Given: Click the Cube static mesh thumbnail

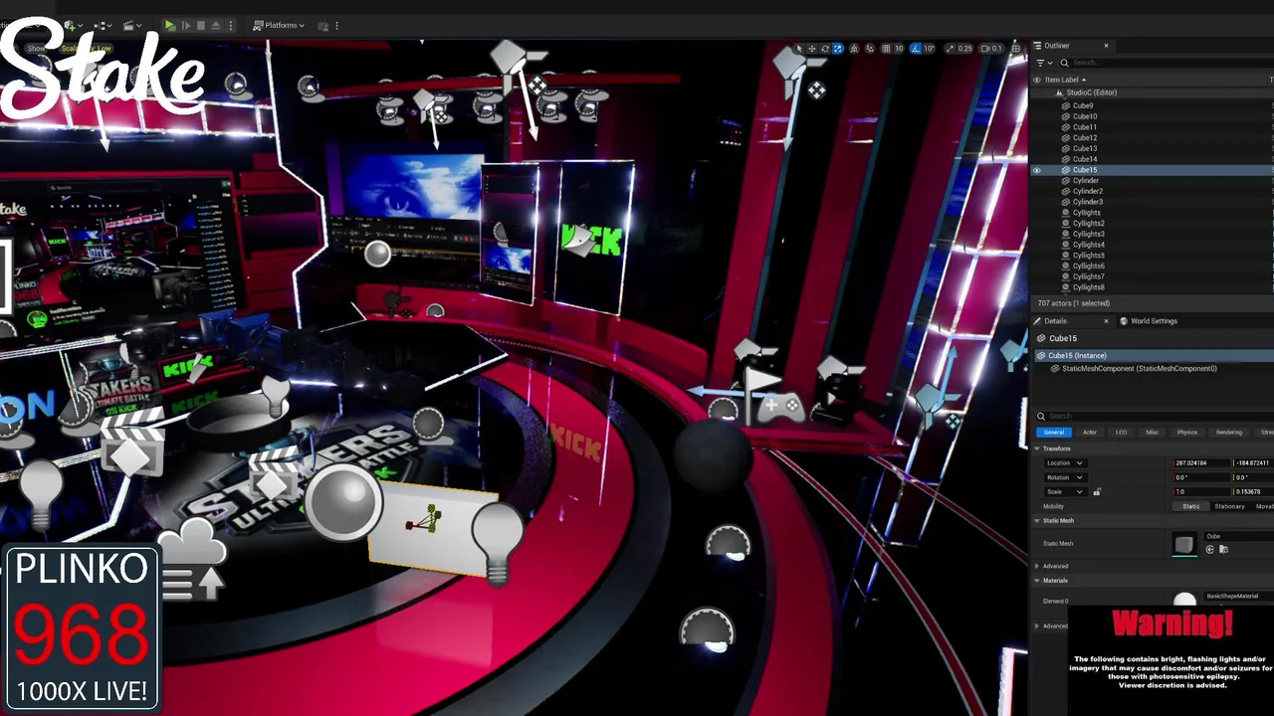Looking at the screenshot, I should (x=1183, y=543).
